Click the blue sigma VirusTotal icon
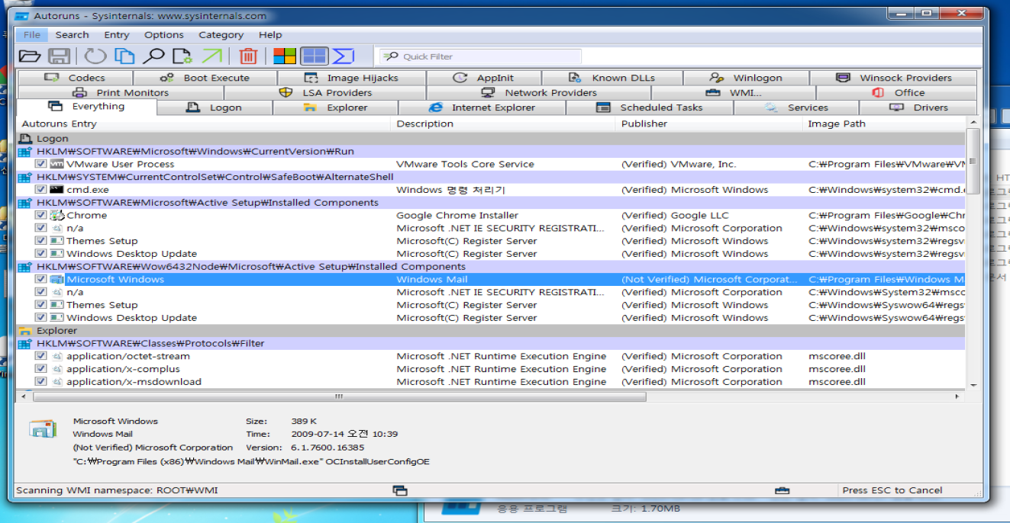Image resolution: width=1010 pixels, height=523 pixels. (344, 56)
